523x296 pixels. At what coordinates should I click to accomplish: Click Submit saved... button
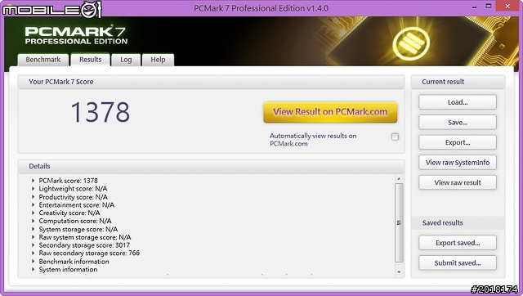click(458, 263)
